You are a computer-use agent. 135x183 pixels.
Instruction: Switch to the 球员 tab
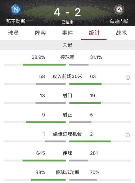[13, 33]
